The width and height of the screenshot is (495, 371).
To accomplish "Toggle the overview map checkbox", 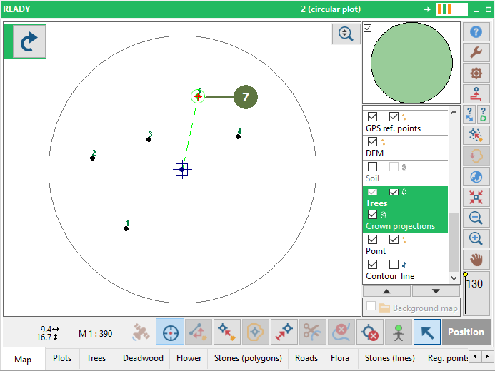I will pos(367,28).
